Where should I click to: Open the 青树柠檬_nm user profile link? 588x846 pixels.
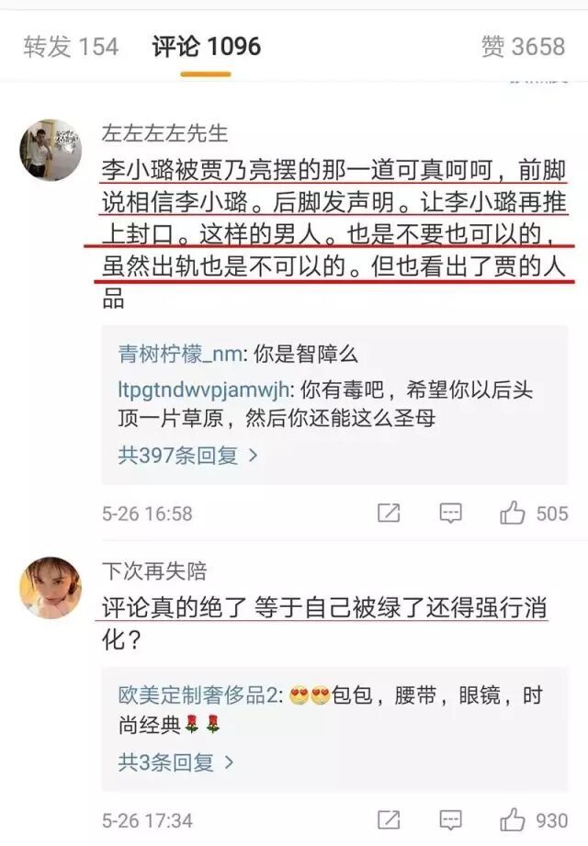[x=180, y=355]
